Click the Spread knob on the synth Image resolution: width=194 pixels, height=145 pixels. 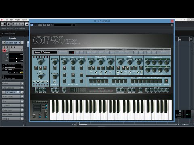pos(40,77)
